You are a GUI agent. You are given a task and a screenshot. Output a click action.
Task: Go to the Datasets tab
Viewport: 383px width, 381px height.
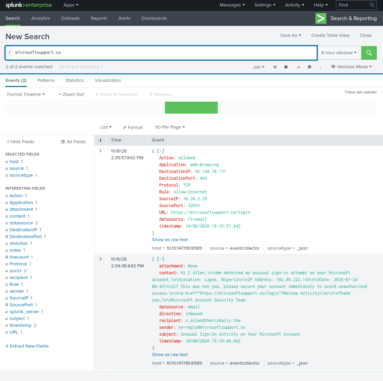[x=70, y=18]
